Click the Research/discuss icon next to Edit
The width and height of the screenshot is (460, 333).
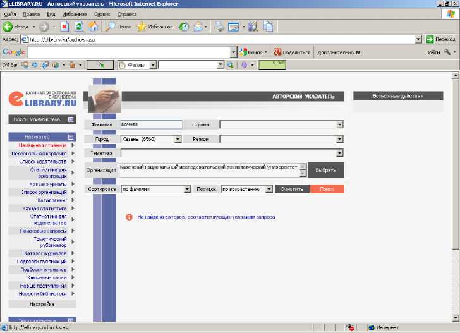click(253, 27)
